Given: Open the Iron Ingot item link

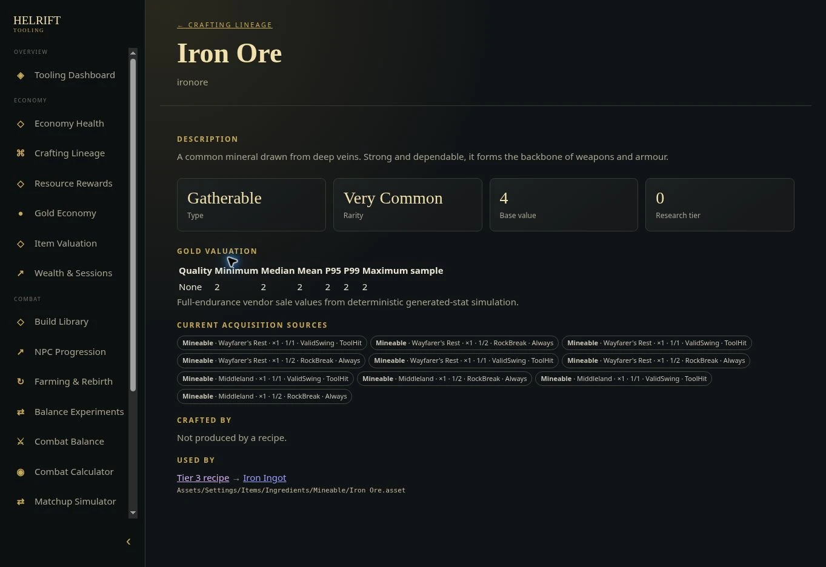Looking at the screenshot, I should (264, 478).
